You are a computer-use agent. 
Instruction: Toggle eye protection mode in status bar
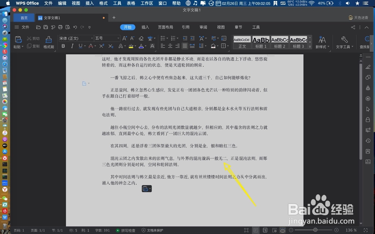tap(283, 230)
